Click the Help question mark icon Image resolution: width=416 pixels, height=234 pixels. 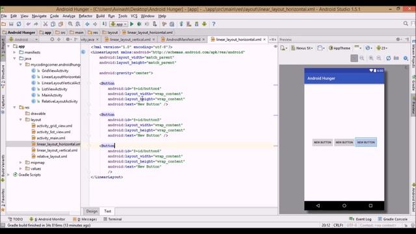click(x=214, y=24)
